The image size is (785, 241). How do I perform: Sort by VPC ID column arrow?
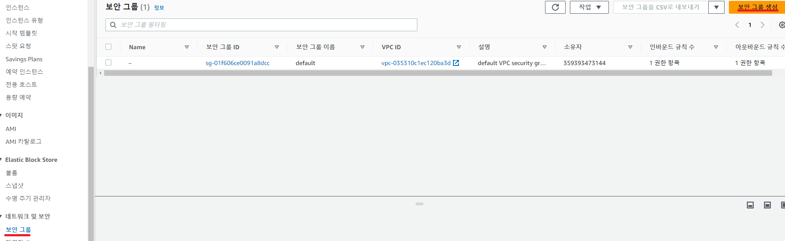click(459, 47)
